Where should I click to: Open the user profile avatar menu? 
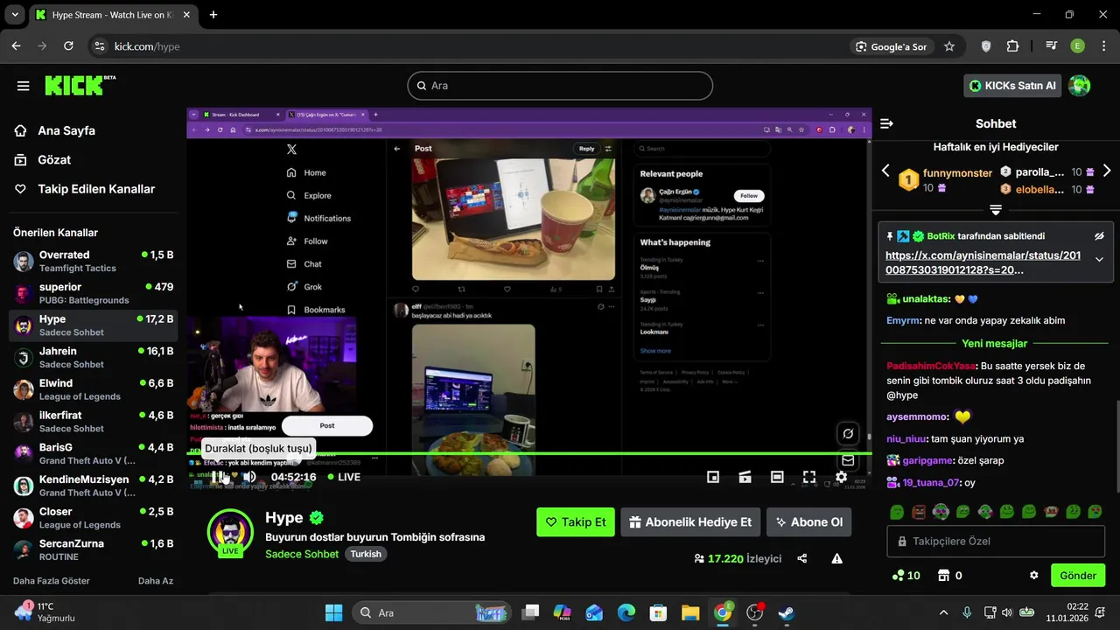(1080, 85)
